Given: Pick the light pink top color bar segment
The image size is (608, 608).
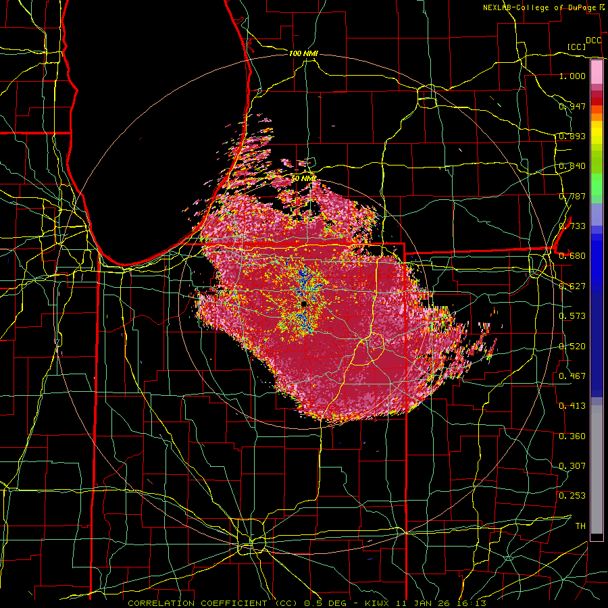Looking at the screenshot, I should click(597, 72).
